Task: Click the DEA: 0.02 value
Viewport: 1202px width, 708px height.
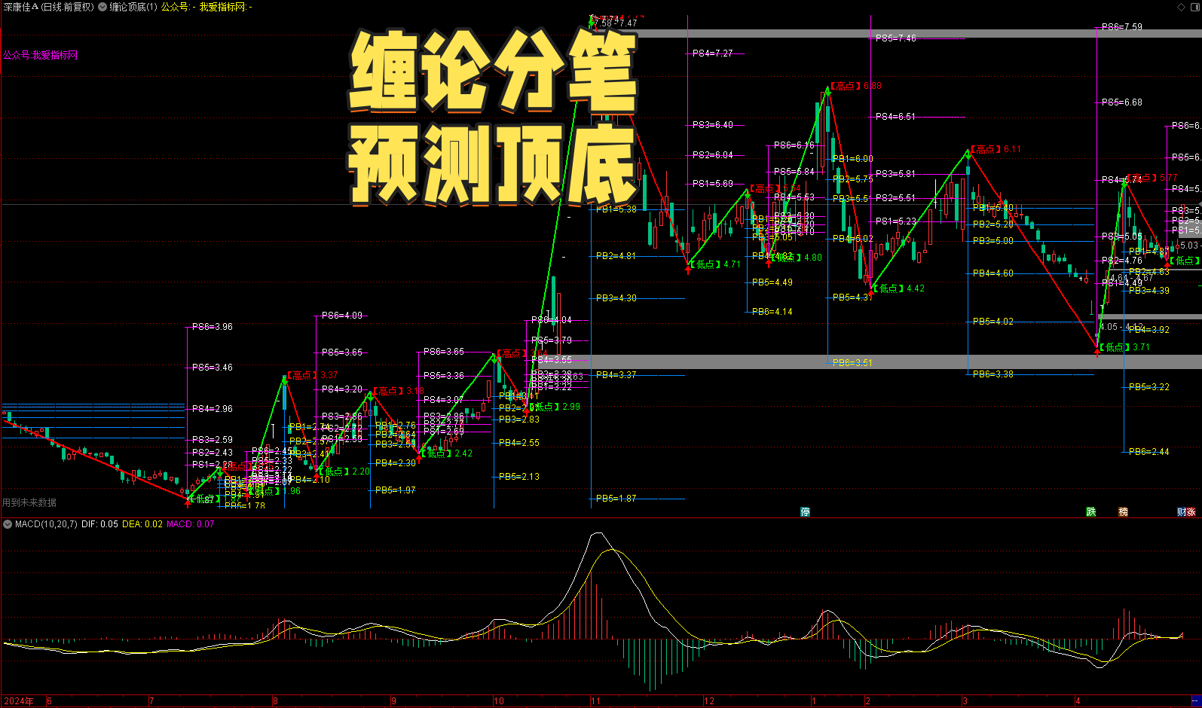Action: click(142, 523)
